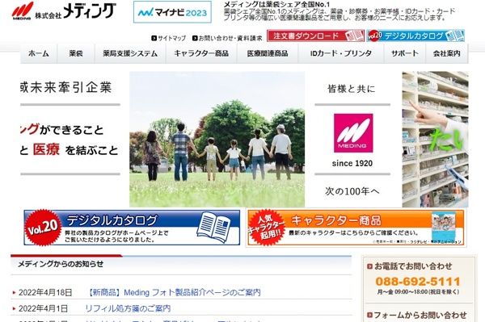The image size is (485, 322).
Task: Click arrow icon beside お問い合わせ・資料請求
Action: pos(195,38)
